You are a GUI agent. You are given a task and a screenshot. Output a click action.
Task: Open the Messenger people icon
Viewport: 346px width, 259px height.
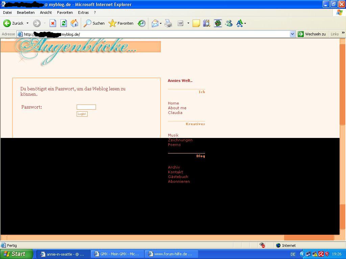229,23
